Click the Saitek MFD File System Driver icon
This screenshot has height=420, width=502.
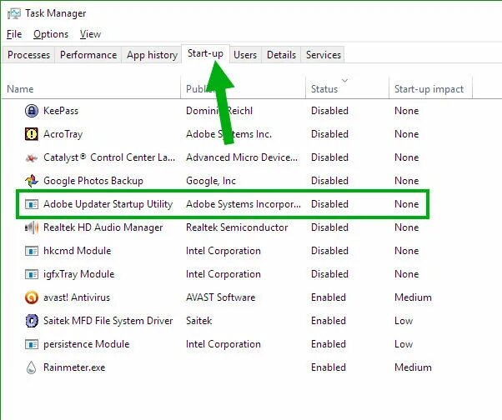pyautogui.click(x=32, y=321)
